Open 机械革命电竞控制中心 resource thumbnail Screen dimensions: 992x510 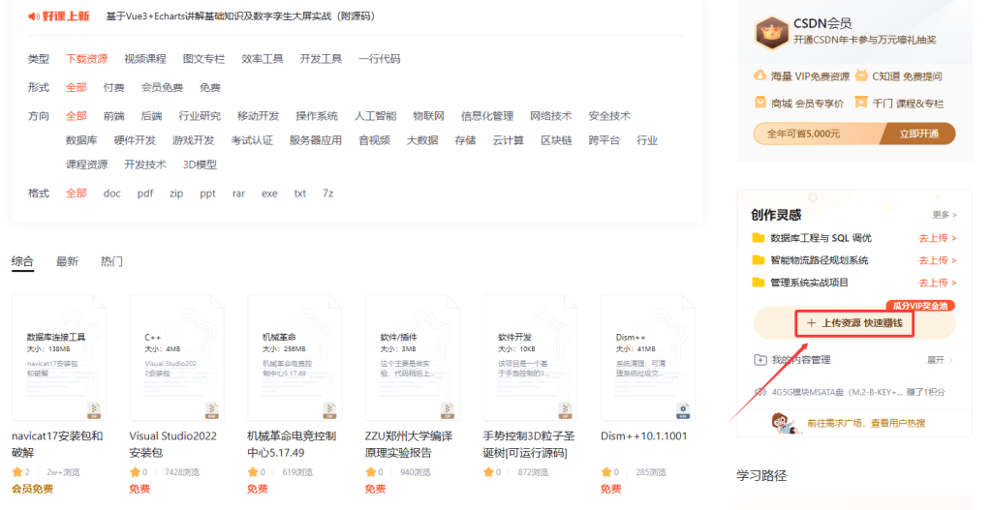point(294,358)
